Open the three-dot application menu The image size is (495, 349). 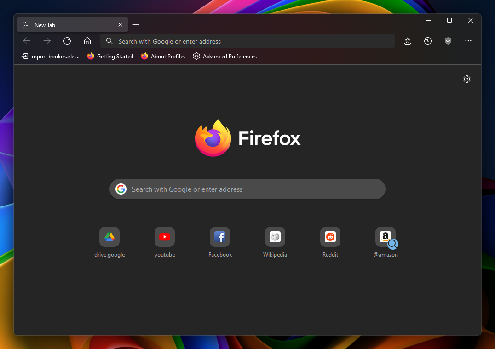tap(468, 41)
